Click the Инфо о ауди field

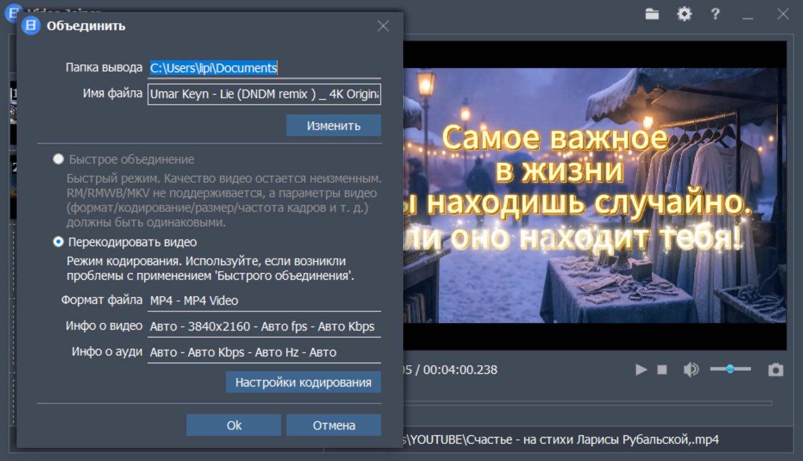point(264,352)
